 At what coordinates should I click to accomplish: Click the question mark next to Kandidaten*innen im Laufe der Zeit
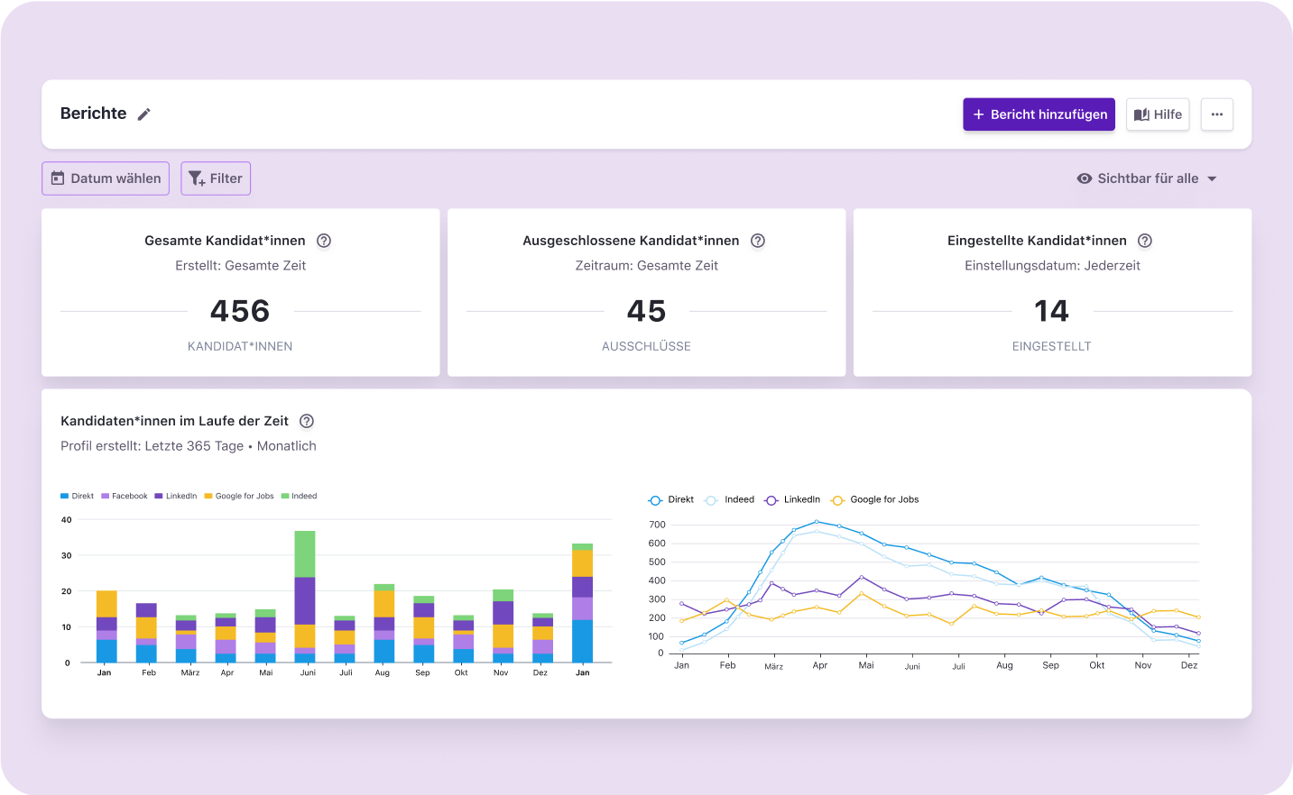pos(306,420)
